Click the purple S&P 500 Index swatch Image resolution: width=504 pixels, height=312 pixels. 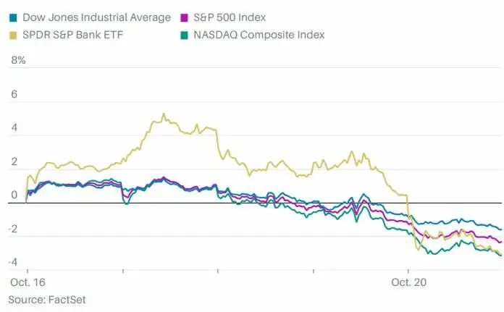(x=185, y=17)
